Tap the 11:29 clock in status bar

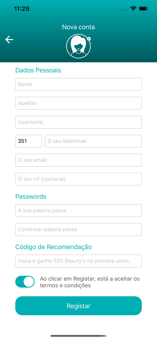pos(22,9)
